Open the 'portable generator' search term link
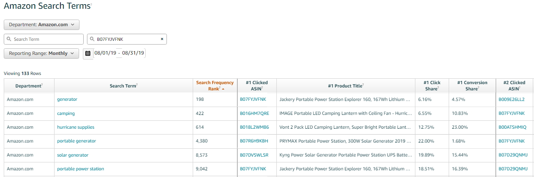 (77, 141)
